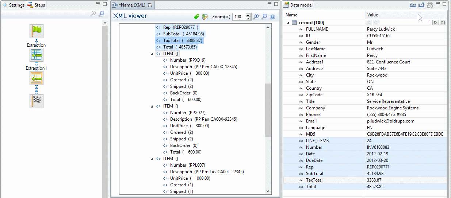Screen dimensions: 451x198
Task: Select the Extraction step icon
Action: 36,55
